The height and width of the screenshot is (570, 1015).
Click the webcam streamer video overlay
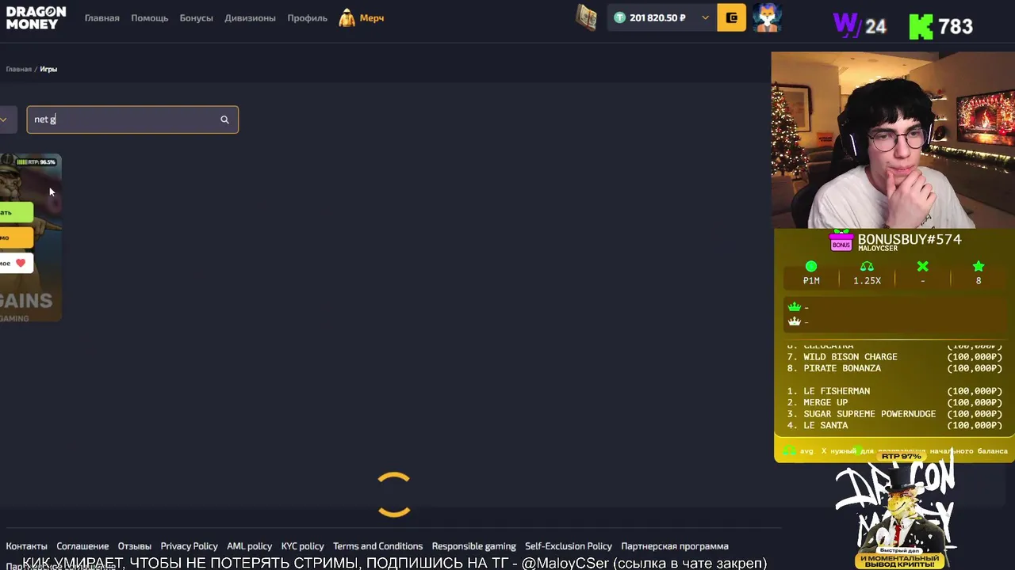click(x=893, y=140)
